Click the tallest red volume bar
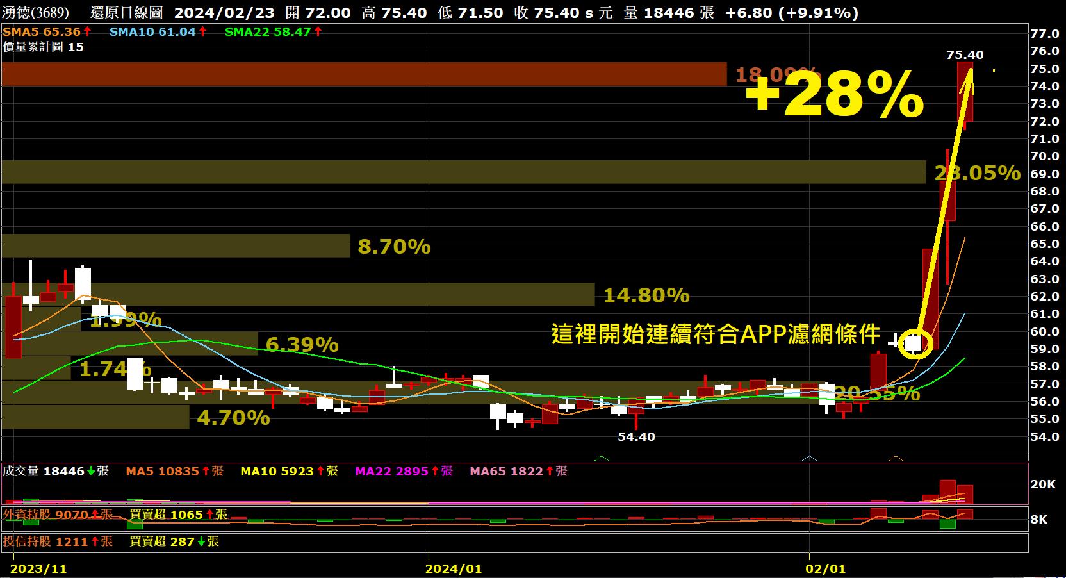1066x578 pixels. coord(947,491)
